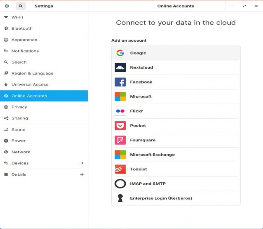
Task: Expand the Devices submenu arrow
Action: (82, 163)
